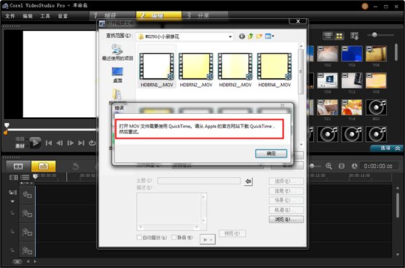The width and height of the screenshot is (405, 268).
Task: Step to previous frame
Action: click(x=59, y=143)
